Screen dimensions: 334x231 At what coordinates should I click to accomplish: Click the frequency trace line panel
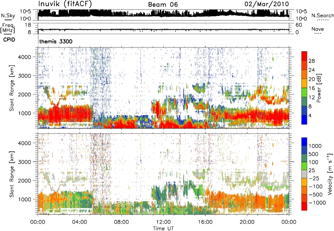tap(163, 28)
